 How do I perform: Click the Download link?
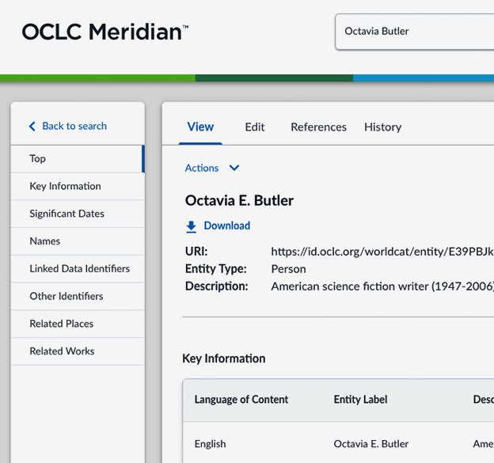[226, 226]
